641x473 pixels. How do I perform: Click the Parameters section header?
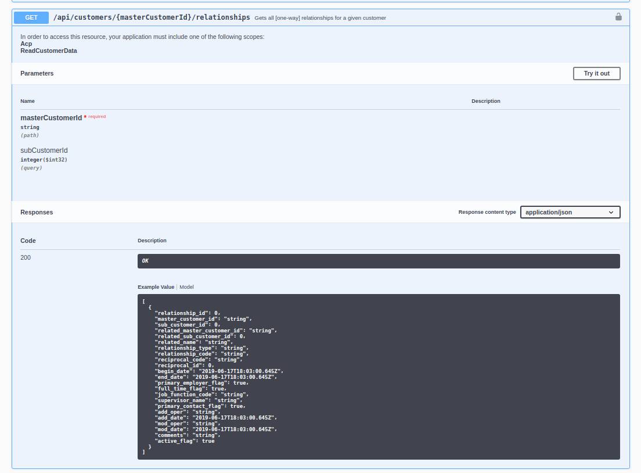click(x=37, y=74)
